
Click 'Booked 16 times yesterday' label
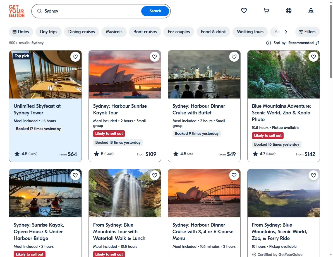click(x=277, y=144)
